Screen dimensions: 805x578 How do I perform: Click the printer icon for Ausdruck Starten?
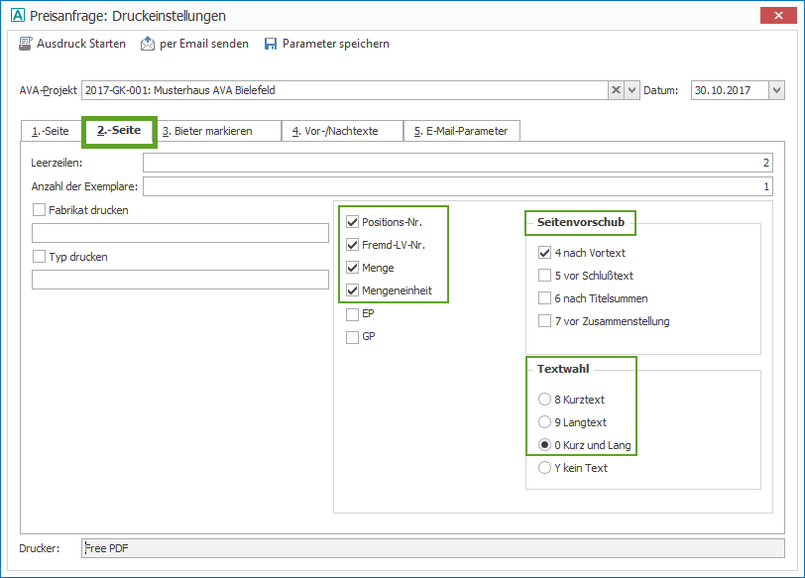tap(26, 44)
